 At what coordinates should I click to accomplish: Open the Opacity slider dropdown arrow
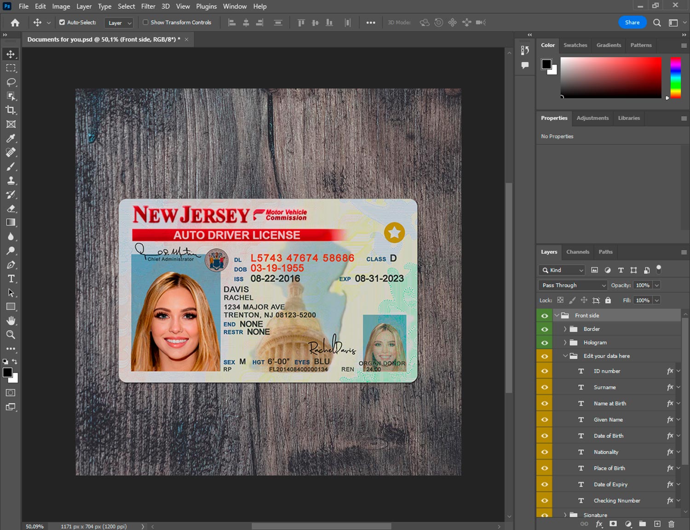[x=657, y=285]
